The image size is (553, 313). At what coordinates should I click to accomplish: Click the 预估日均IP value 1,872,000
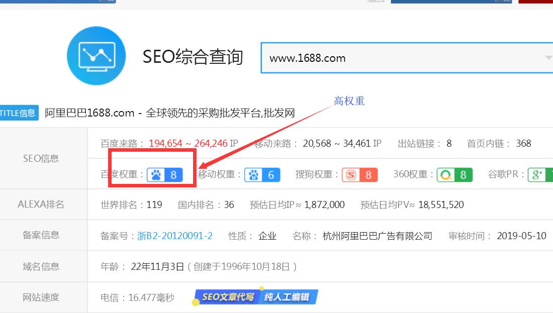point(324,205)
